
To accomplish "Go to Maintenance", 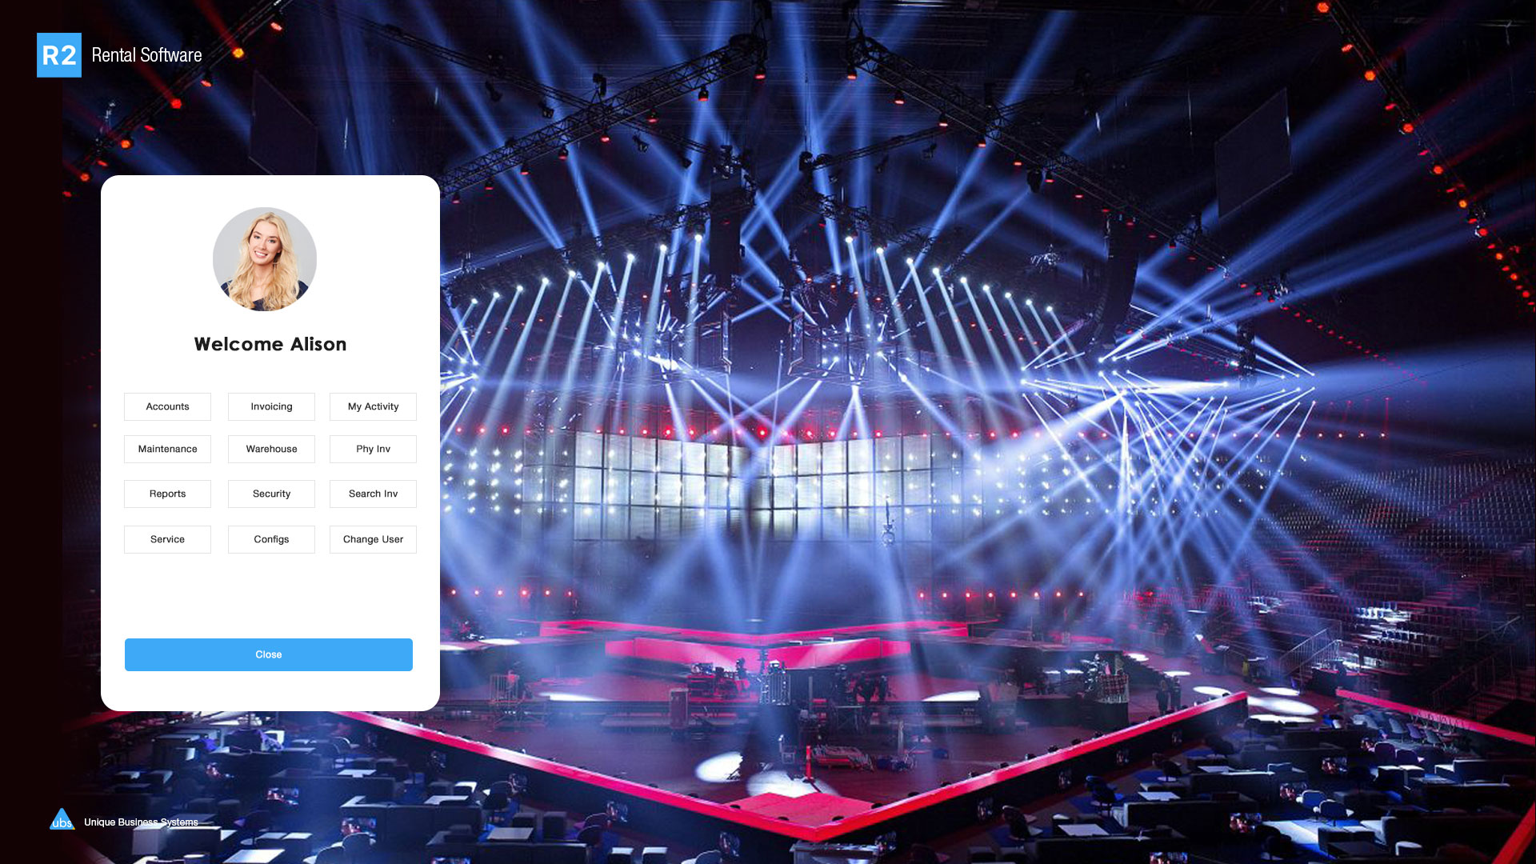I will pos(167,449).
